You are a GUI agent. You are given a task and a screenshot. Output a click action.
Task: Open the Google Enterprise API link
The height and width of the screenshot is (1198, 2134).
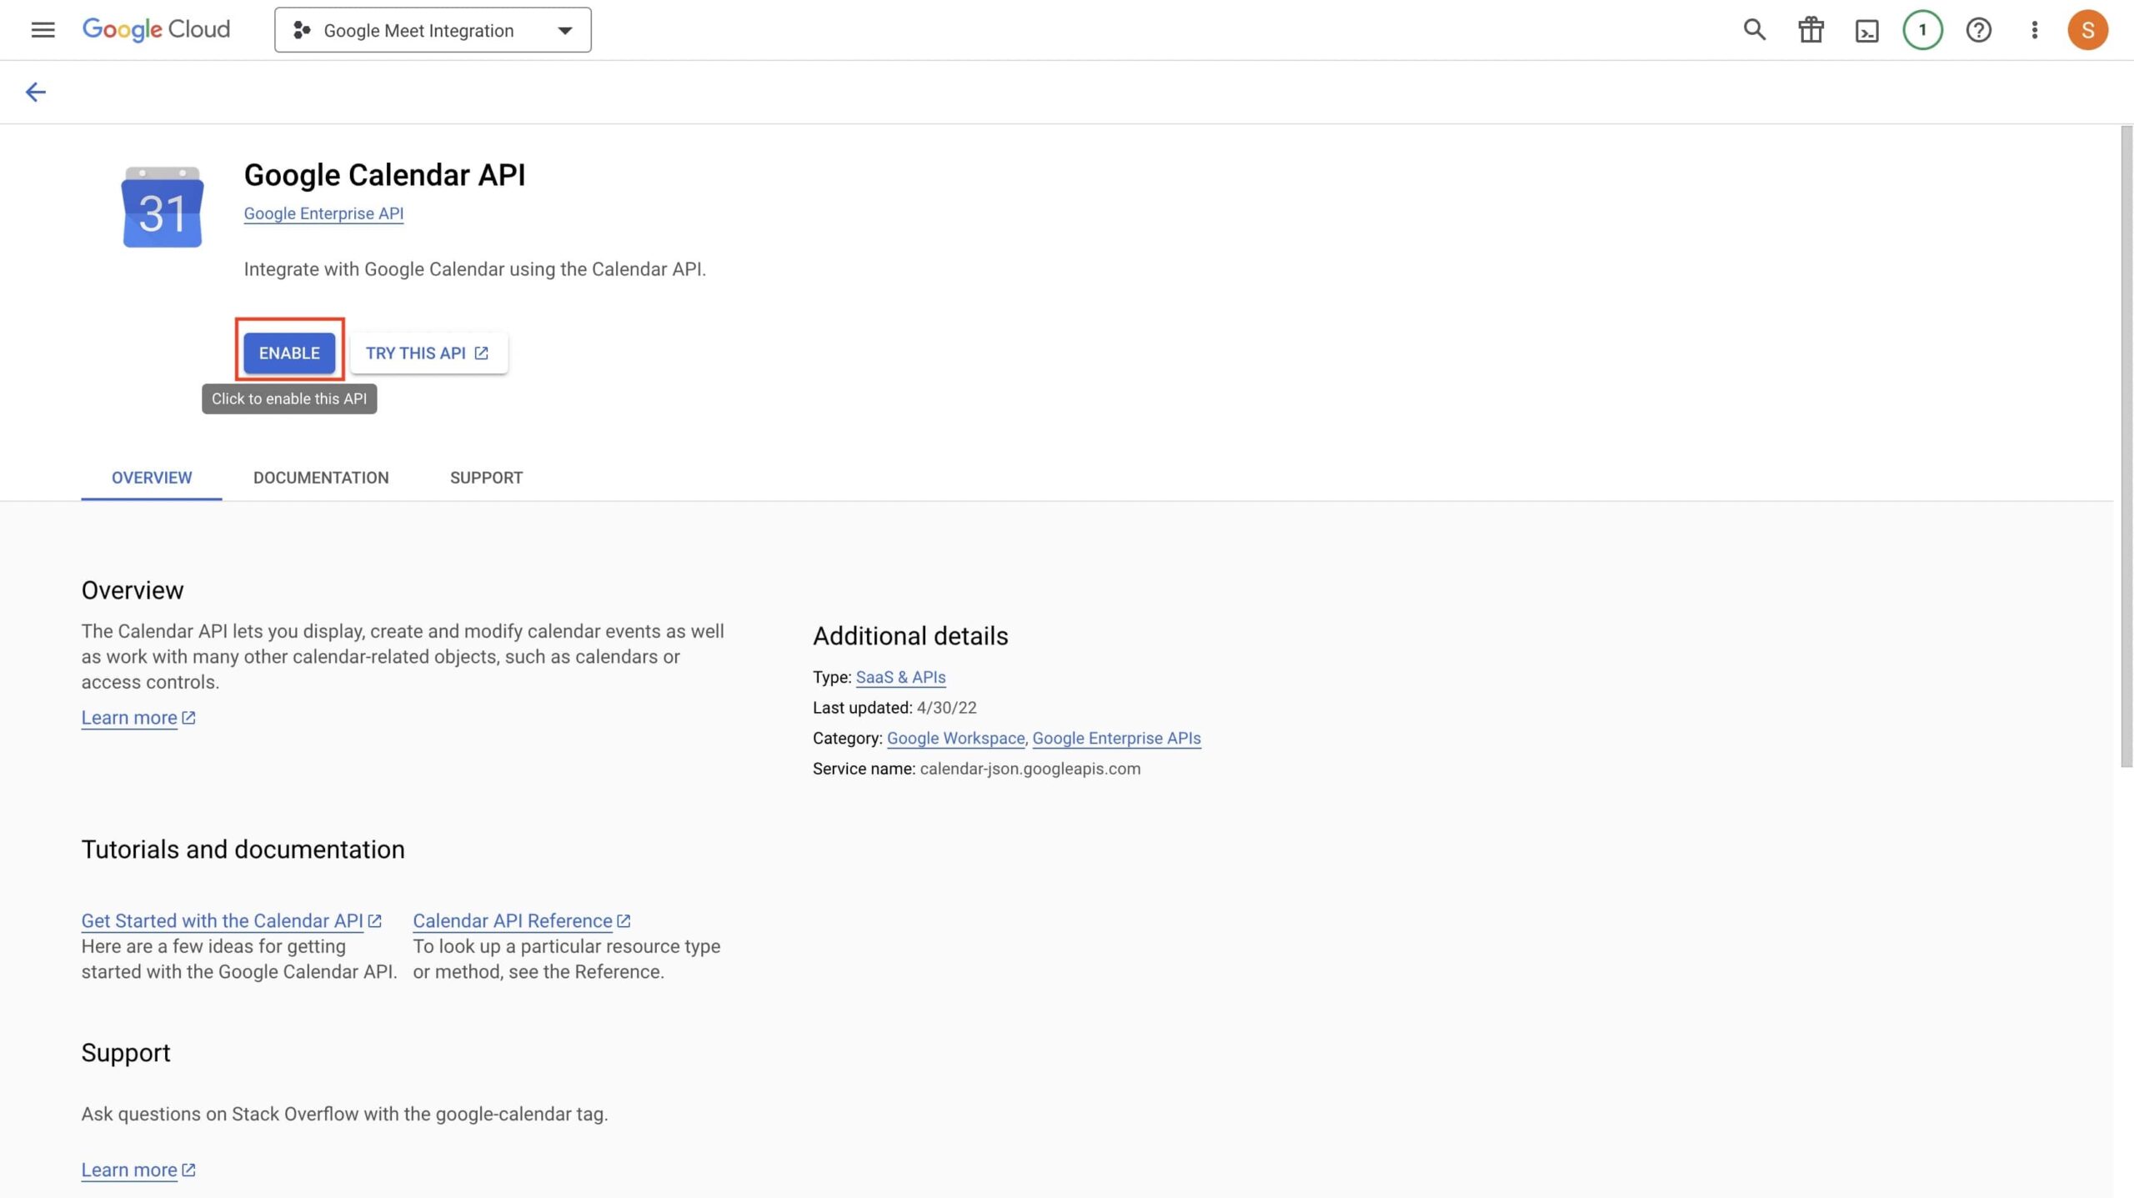[323, 213]
